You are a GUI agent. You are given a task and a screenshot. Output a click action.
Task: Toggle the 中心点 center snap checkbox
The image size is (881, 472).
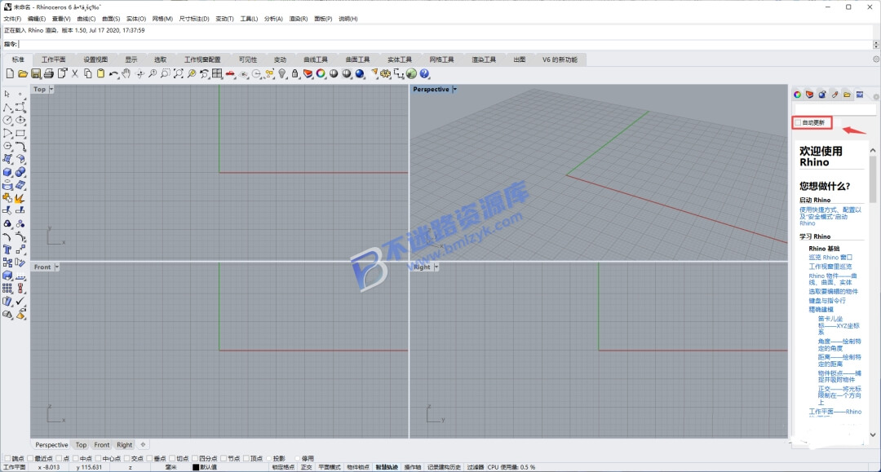[x=98, y=458]
